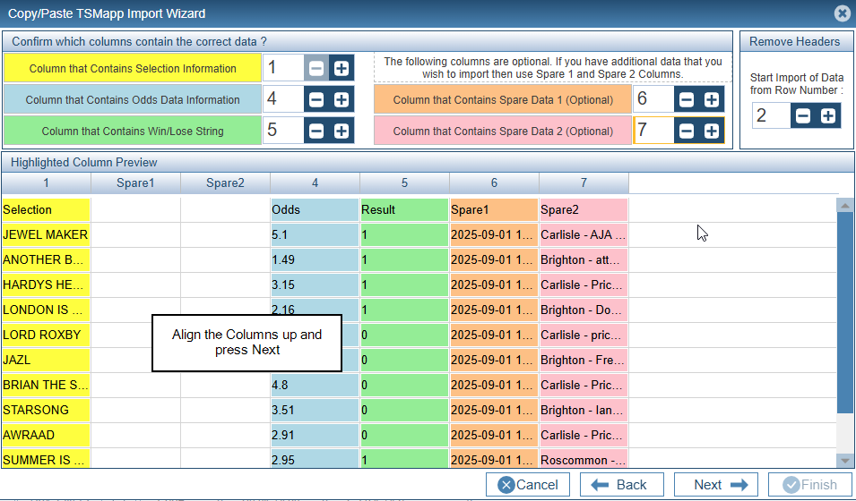Decrease the start import row number

point(804,116)
